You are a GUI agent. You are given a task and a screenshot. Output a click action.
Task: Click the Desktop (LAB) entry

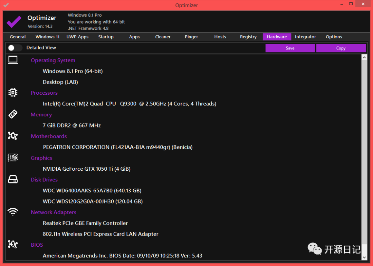(x=60, y=82)
